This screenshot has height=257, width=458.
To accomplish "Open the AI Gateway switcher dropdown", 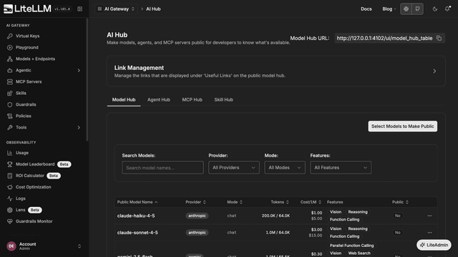I will (116, 9).
